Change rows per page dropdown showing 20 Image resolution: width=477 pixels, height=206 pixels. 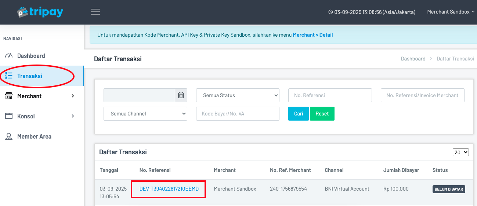pyautogui.click(x=461, y=152)
